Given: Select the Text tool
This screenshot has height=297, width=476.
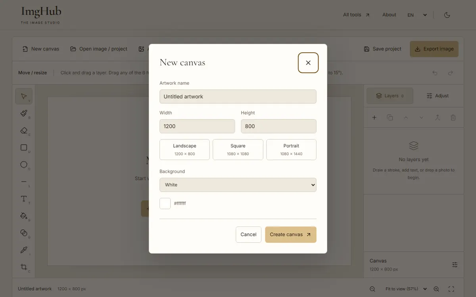Looking at the screenshot, I should pos(24,198).
